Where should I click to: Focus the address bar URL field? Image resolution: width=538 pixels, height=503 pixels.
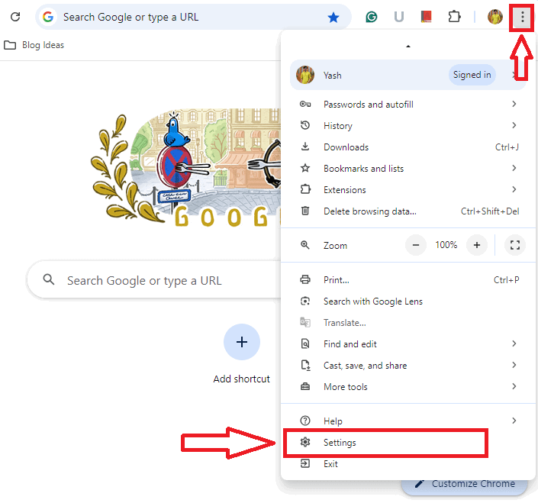click(192, 17)
